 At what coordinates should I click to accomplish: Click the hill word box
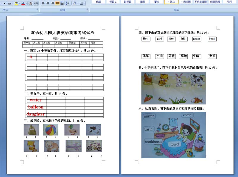pyautogui.click(x=183, y=39)
